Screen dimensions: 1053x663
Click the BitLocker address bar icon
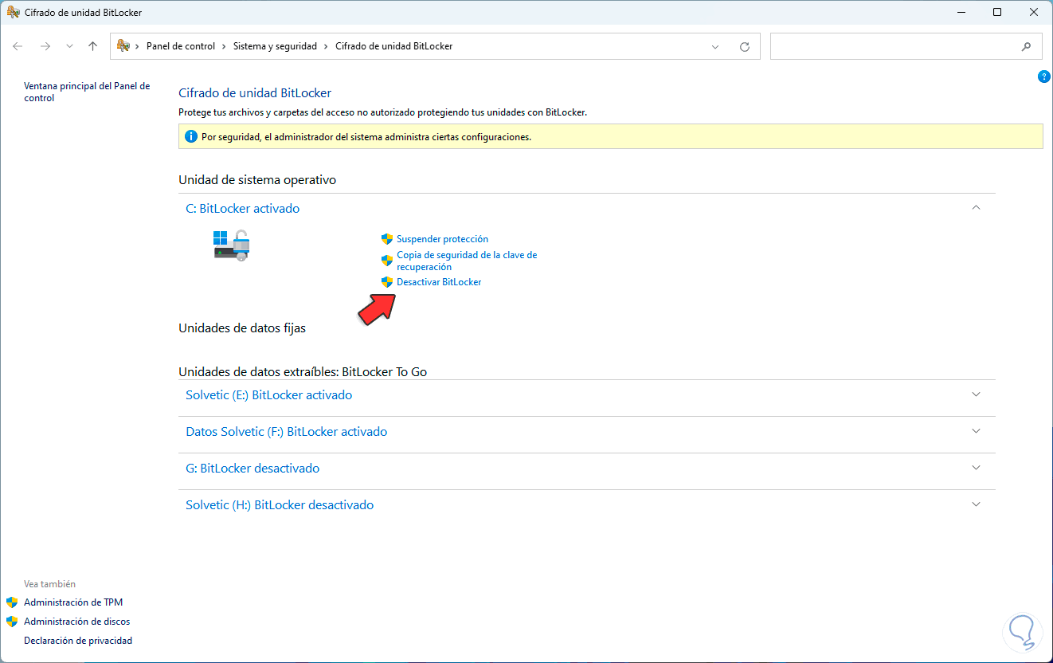point(124,46)
